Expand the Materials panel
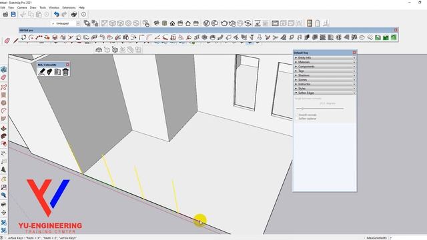 click(x=296, y=62)
